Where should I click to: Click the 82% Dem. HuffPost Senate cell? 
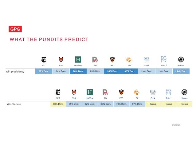90,104
